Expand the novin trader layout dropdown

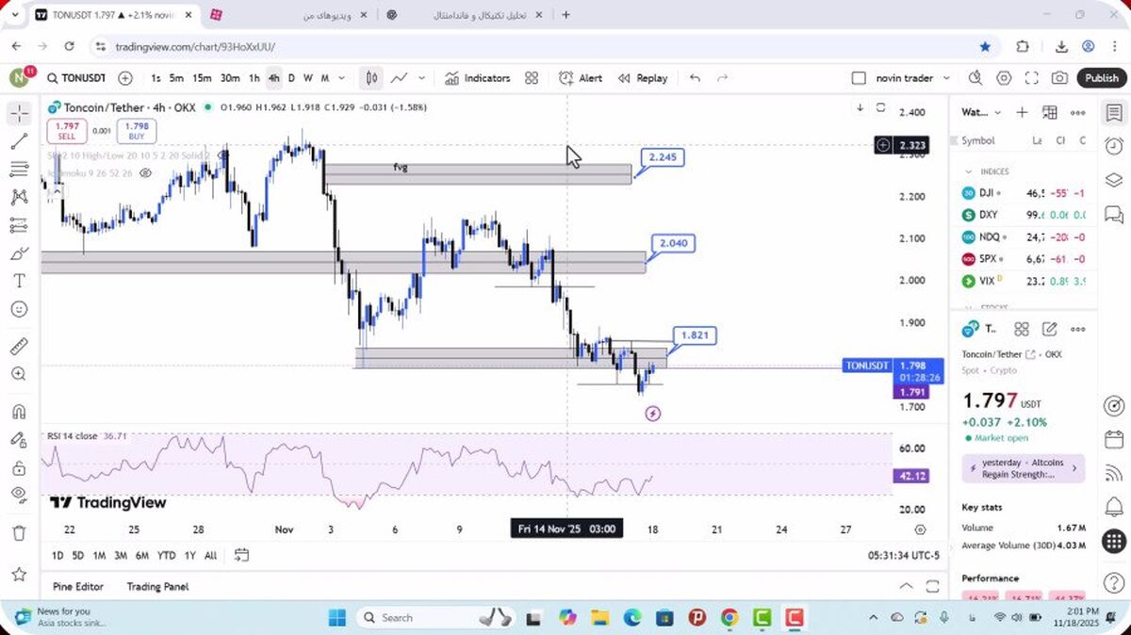pyautogui.click(x=946, y=78)
